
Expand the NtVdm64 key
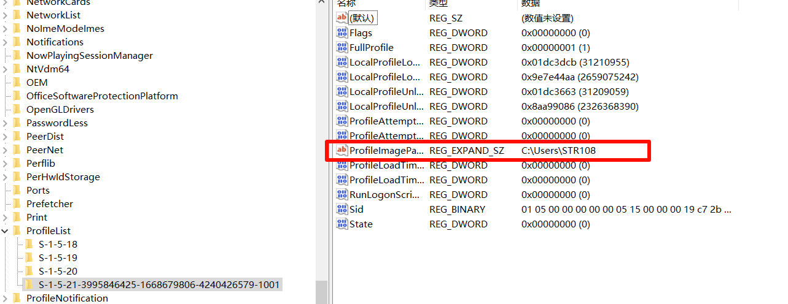point(5,69)
